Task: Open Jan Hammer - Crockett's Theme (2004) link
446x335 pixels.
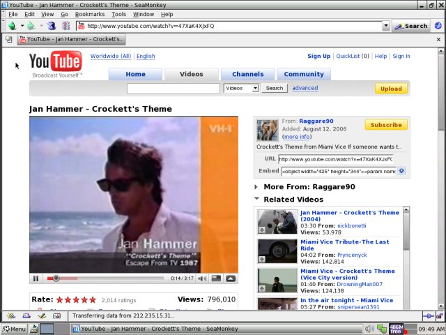Action: point(350,216)
